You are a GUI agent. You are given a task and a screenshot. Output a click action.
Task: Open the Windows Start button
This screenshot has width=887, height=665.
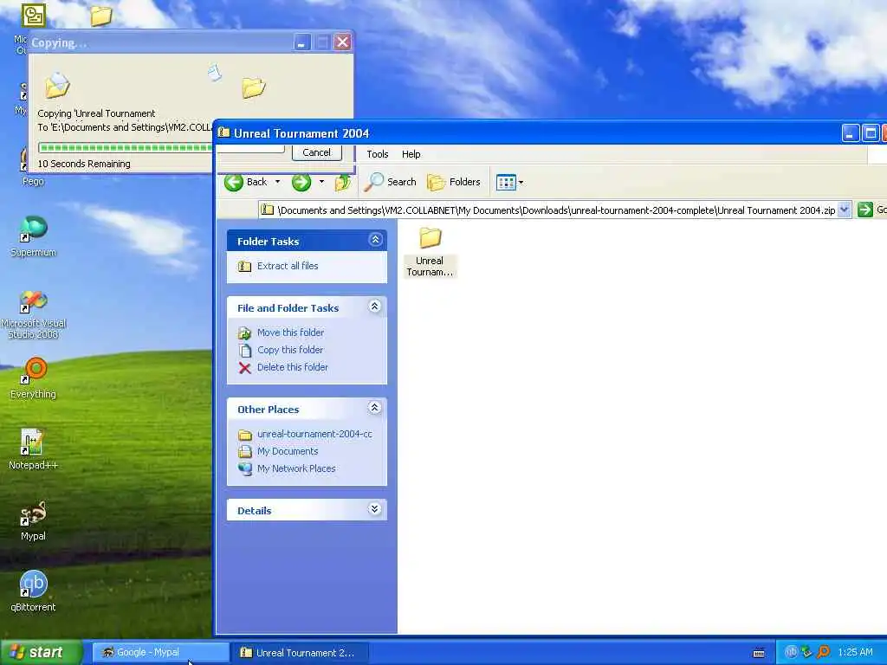[42, 652]
